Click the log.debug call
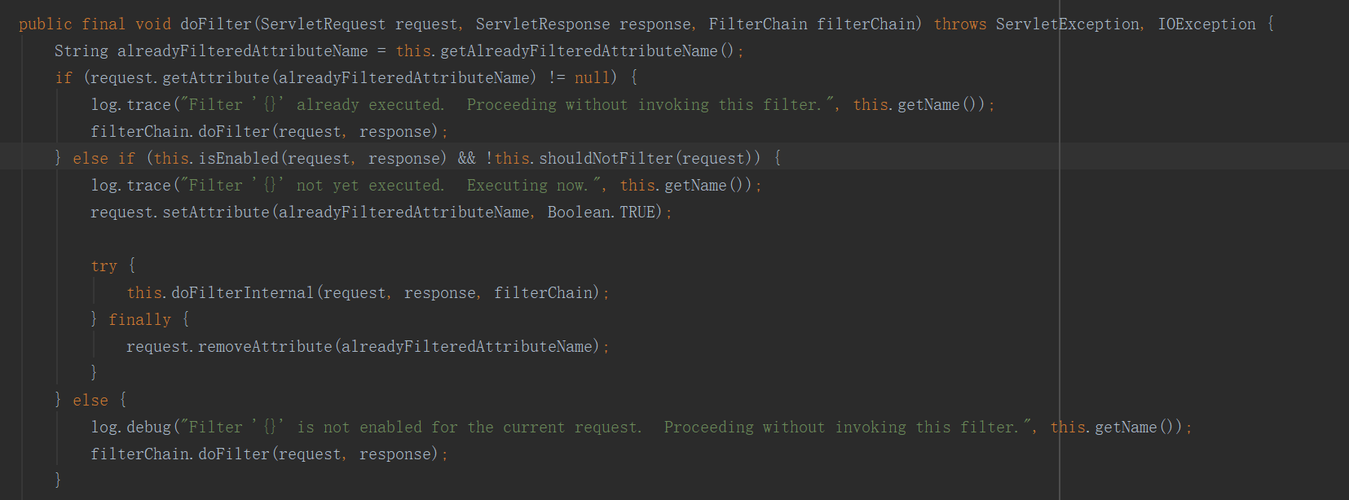 (131, 428)
